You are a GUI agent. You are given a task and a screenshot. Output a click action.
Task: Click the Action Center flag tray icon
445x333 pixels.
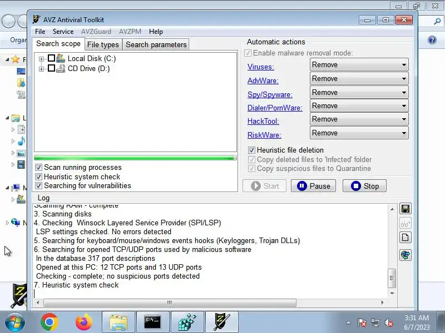(x=362, y=322)
